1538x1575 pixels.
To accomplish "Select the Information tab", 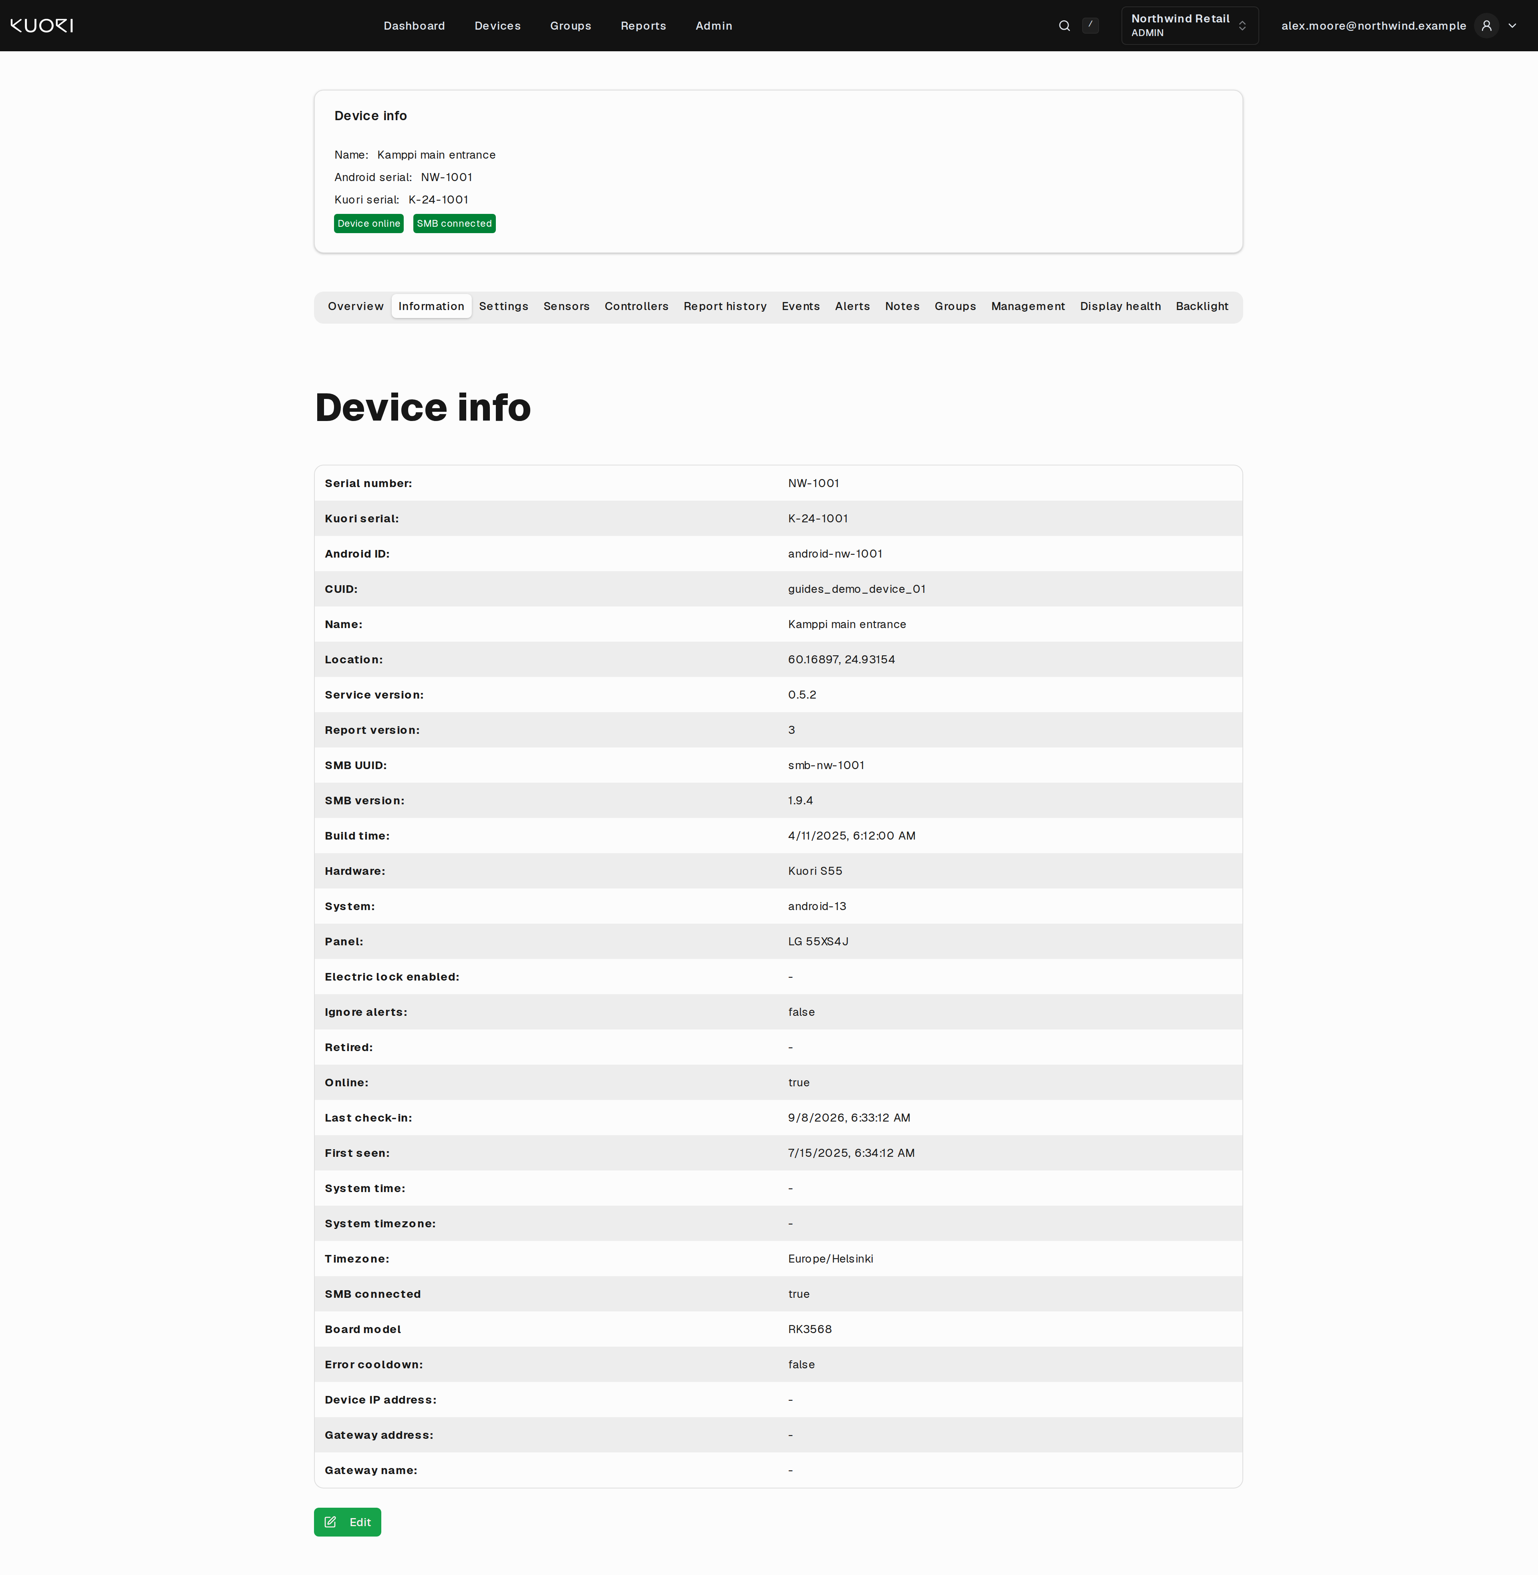I will 431,307.
